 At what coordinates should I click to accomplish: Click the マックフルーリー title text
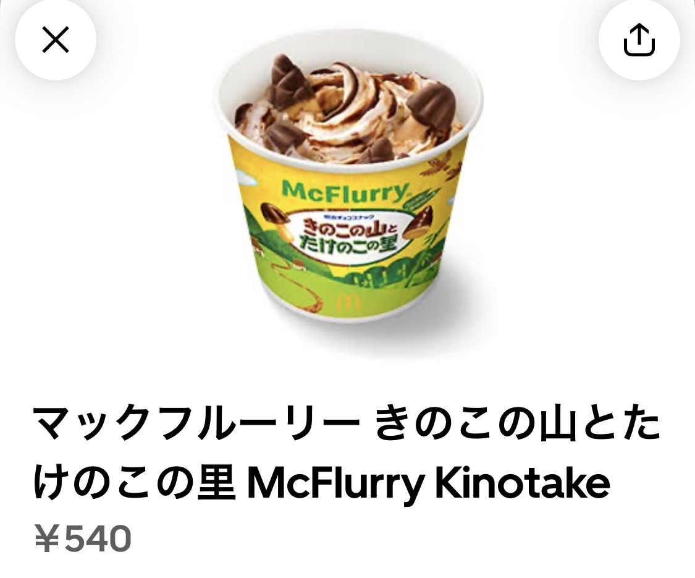197,423
